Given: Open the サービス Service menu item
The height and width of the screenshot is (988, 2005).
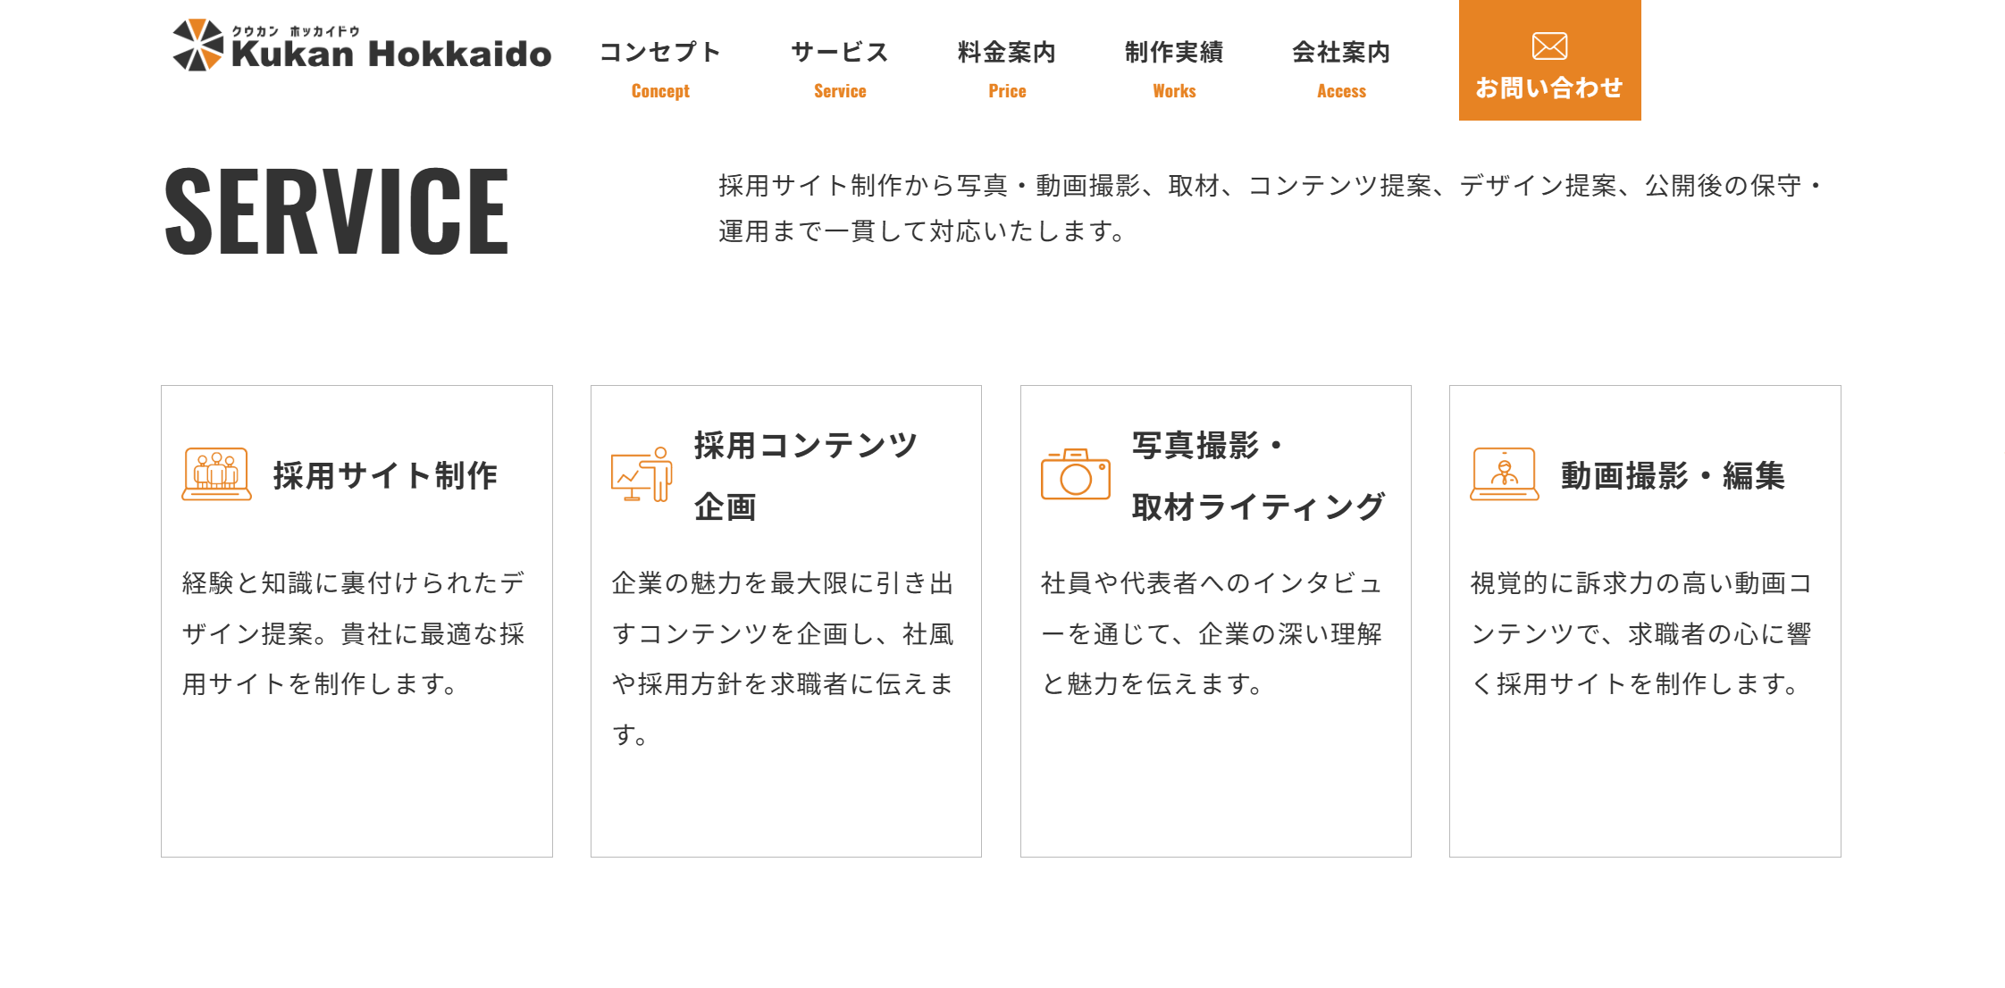Looking at the screenshot, I should [840, 69].
